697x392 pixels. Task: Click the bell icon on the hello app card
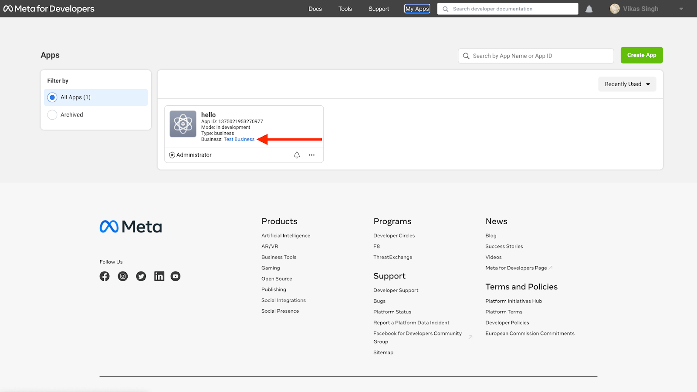pos(297,155)
